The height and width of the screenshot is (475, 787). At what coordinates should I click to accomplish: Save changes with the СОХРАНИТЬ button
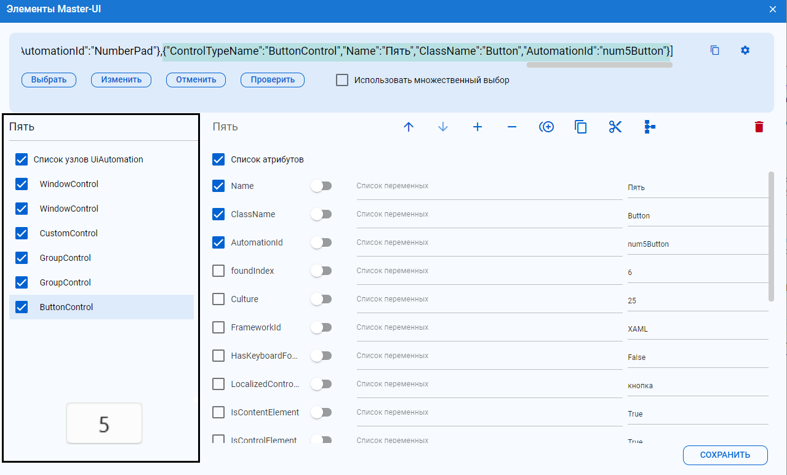[725, 455]
